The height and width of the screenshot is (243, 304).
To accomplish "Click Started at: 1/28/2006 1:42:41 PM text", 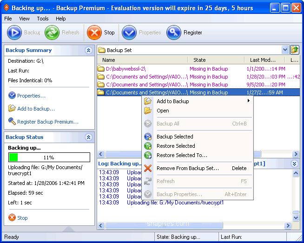I will pyautogui.click(x=46, y=183).
